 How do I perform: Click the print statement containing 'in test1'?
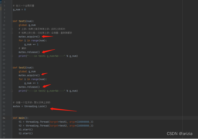[48, 56]
